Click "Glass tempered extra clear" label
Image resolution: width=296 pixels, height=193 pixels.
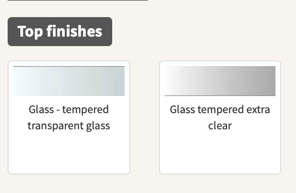[220, 117]
